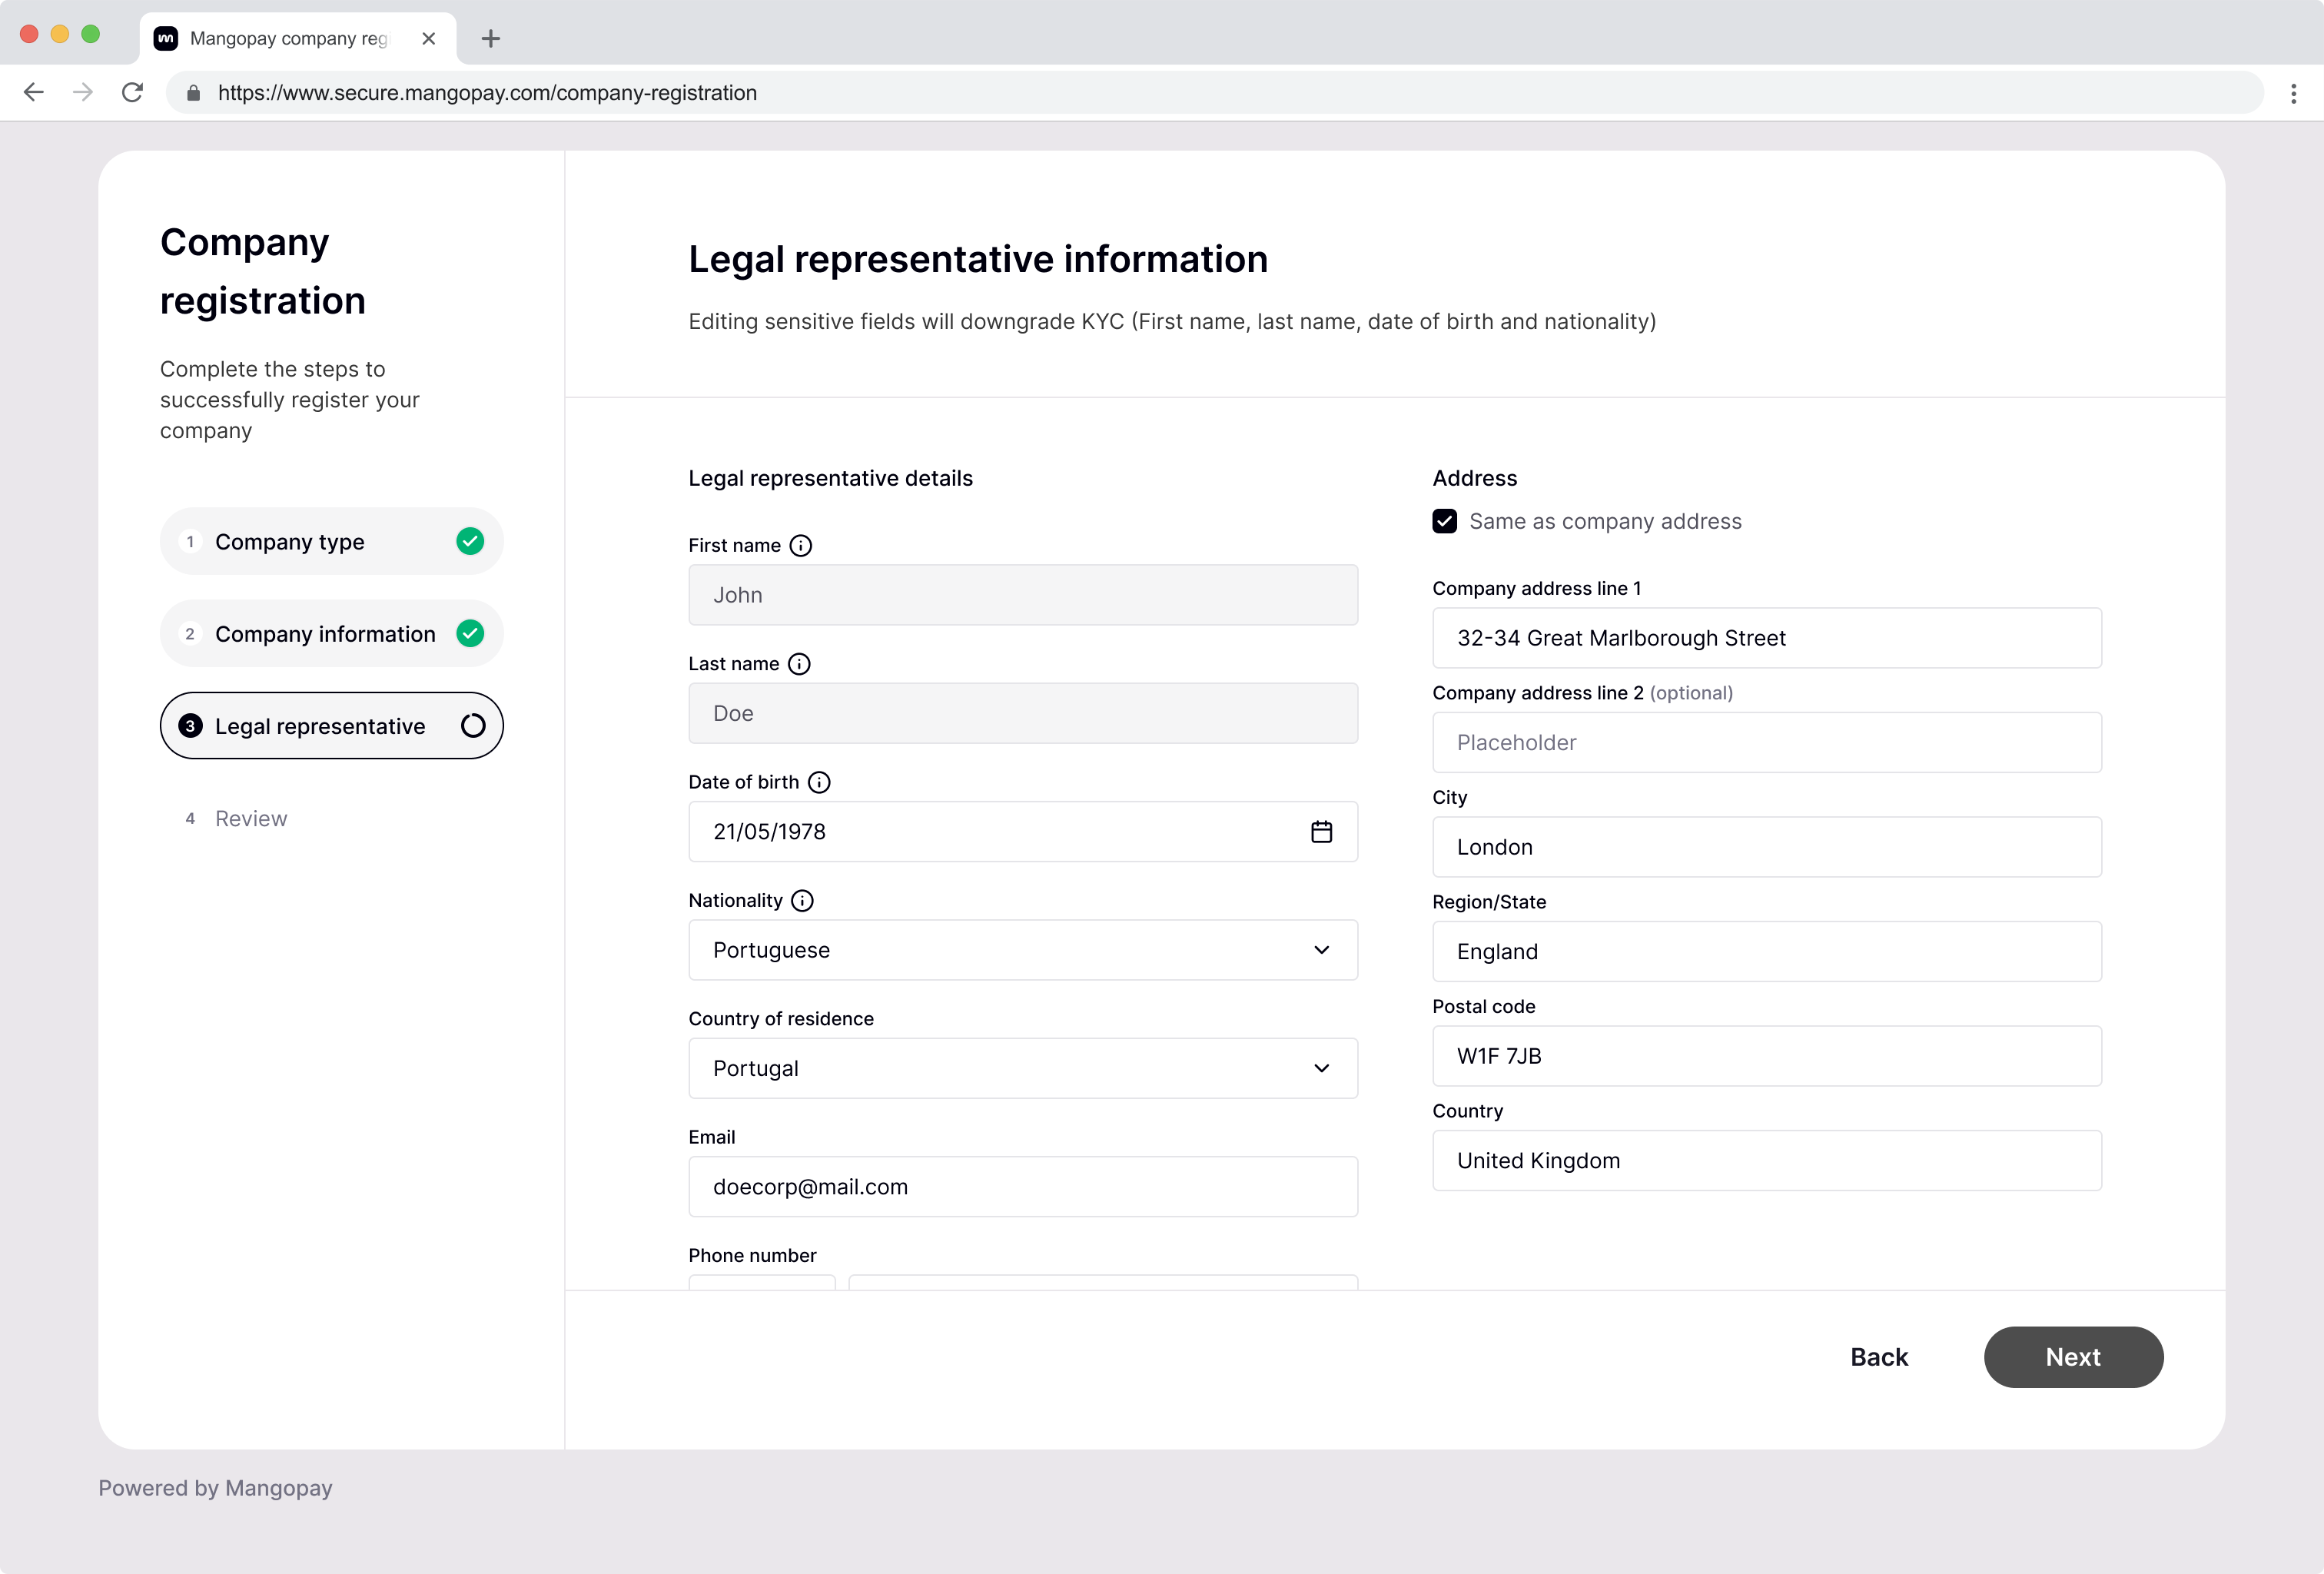Open the Company type step

(331, 541)
